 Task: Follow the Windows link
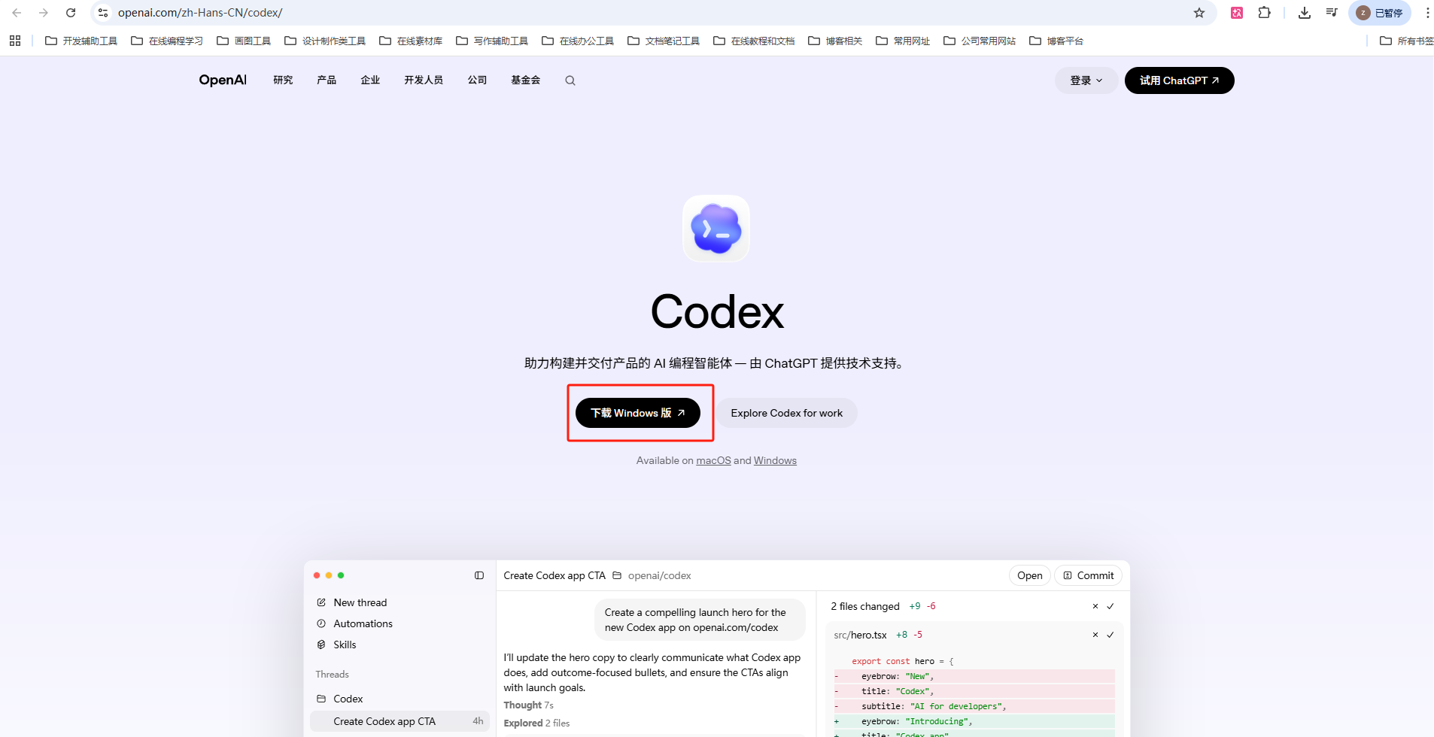775,460
